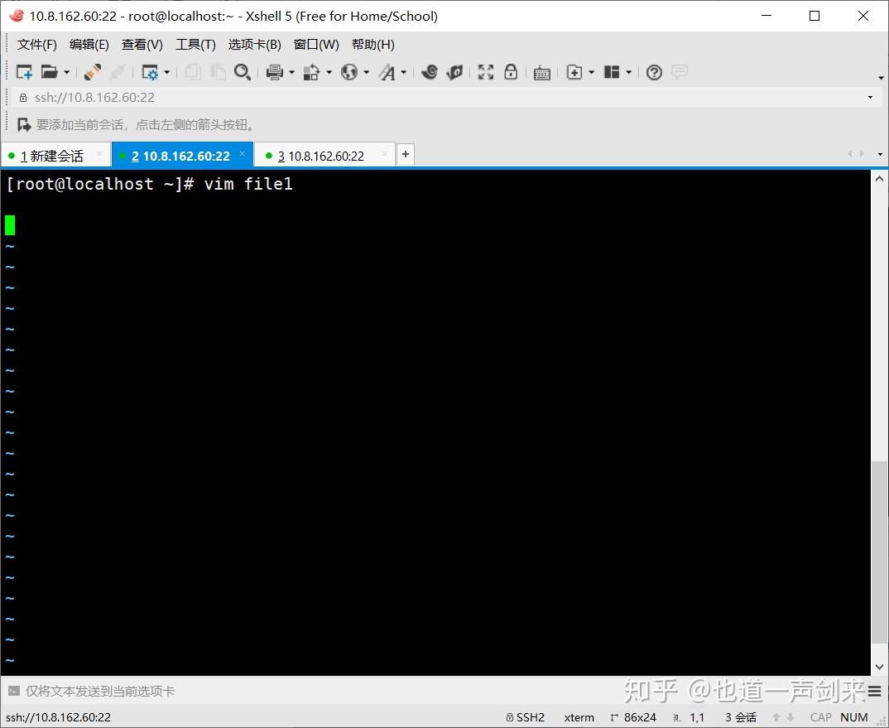Open session Properties gear icon
This screenshot has height=728, width=889.
click(150, 72)
